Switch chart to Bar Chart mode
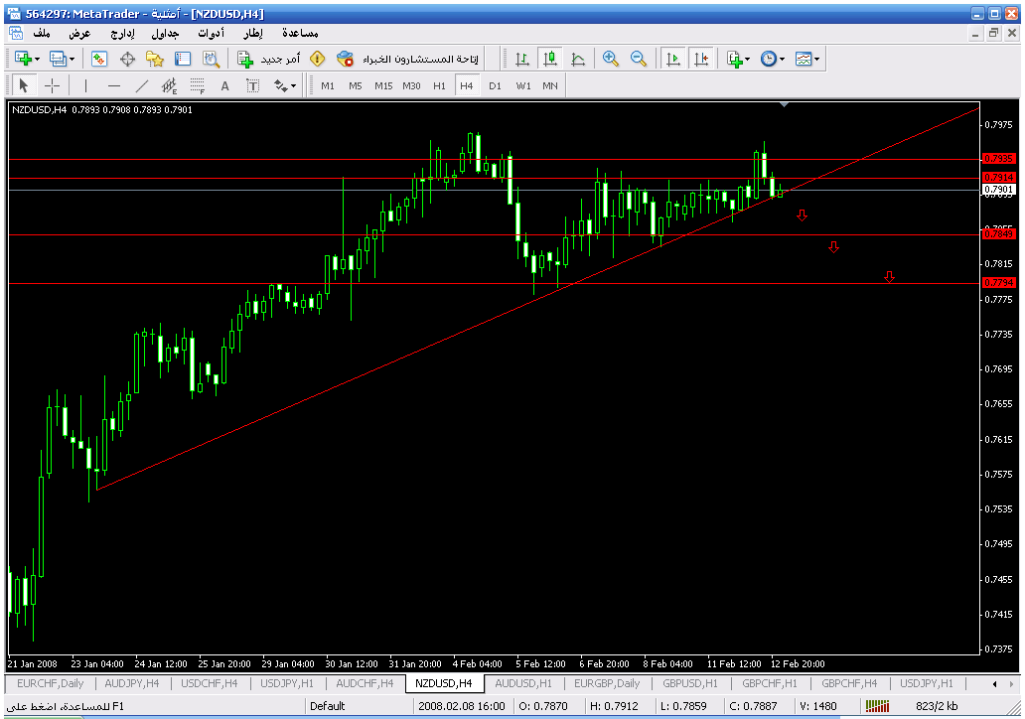 [521, 60]
